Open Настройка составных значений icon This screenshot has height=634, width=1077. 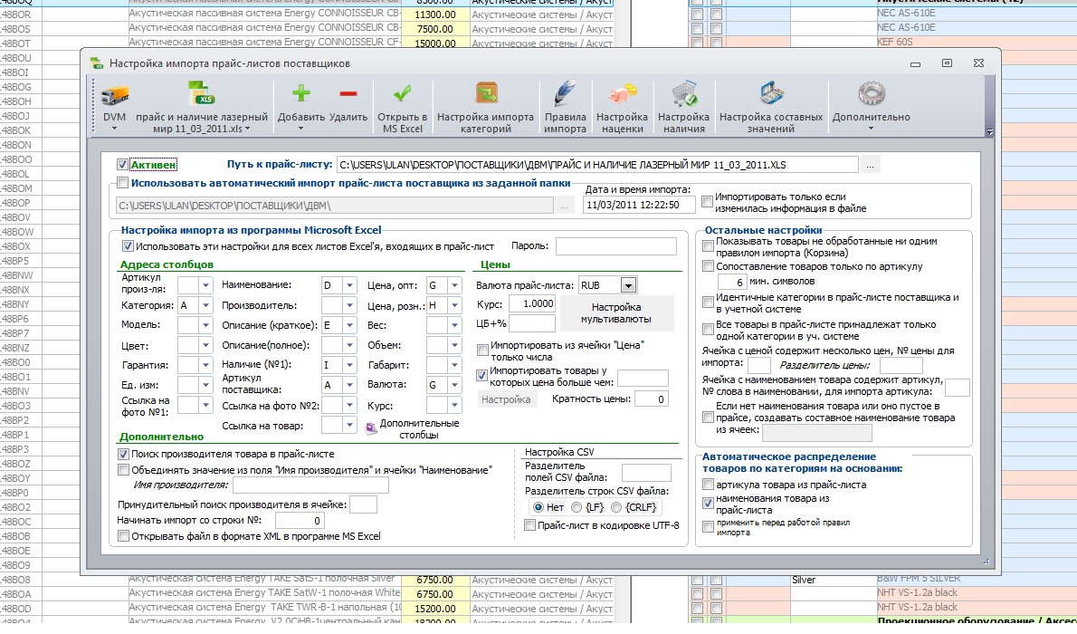(771, 93)
